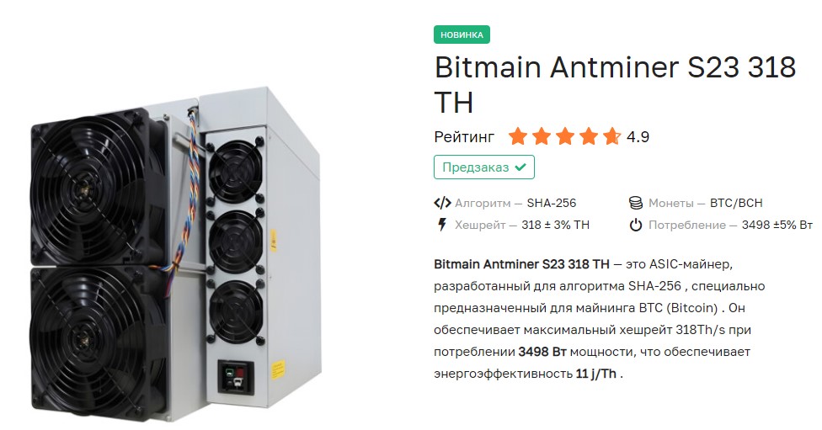Select the first rating star
The image size is (822, 430).
click(517, 136)
